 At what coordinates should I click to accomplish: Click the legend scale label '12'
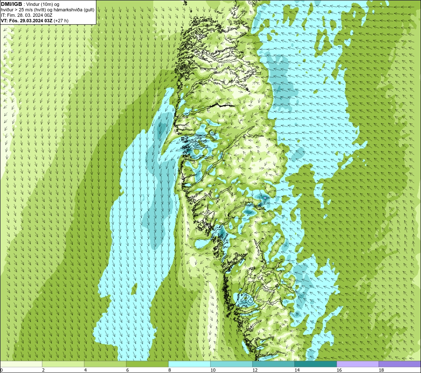pyautogui.click(x=255, y=370)
